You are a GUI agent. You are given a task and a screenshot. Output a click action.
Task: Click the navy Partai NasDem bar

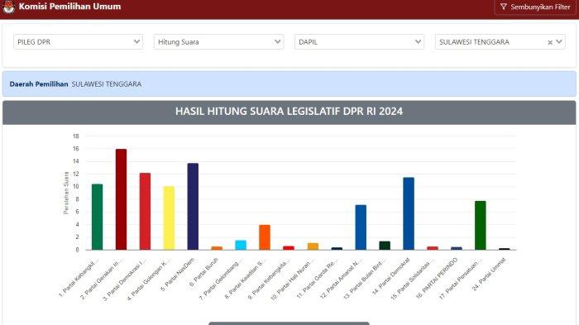tap(193, 207)
